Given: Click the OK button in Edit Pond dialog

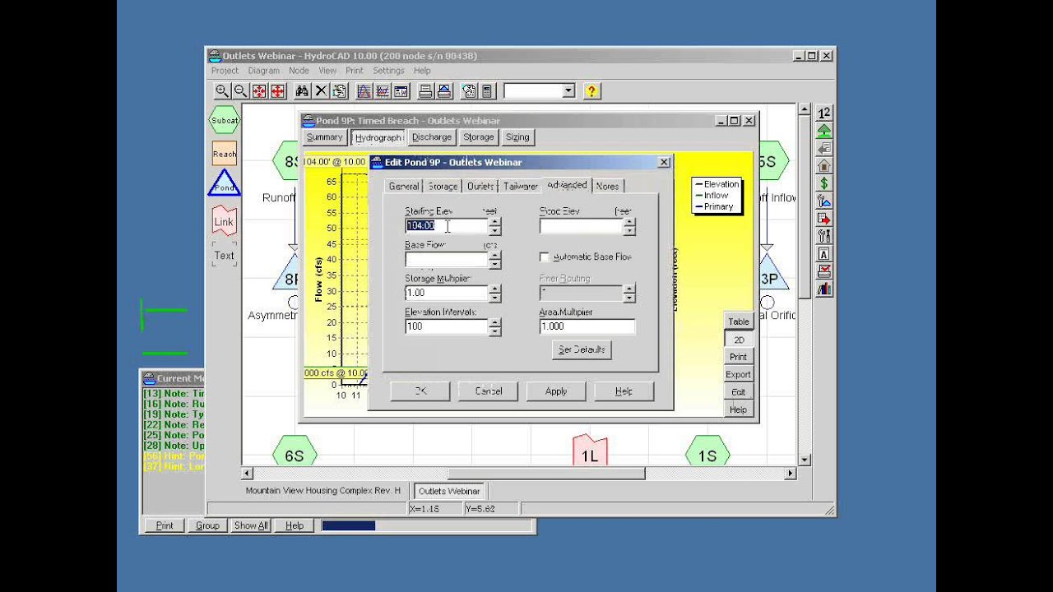Looking at the screenshot, I should [420, 391].
